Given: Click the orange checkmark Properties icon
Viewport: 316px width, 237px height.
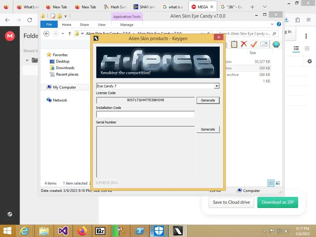Looking at the screenshot, I should (254, 44).
